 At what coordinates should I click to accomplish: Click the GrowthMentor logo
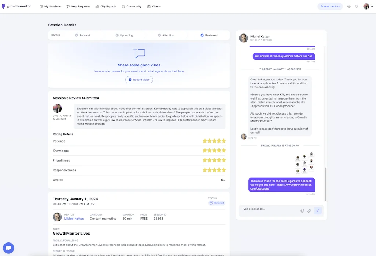(x=17, y=6)
